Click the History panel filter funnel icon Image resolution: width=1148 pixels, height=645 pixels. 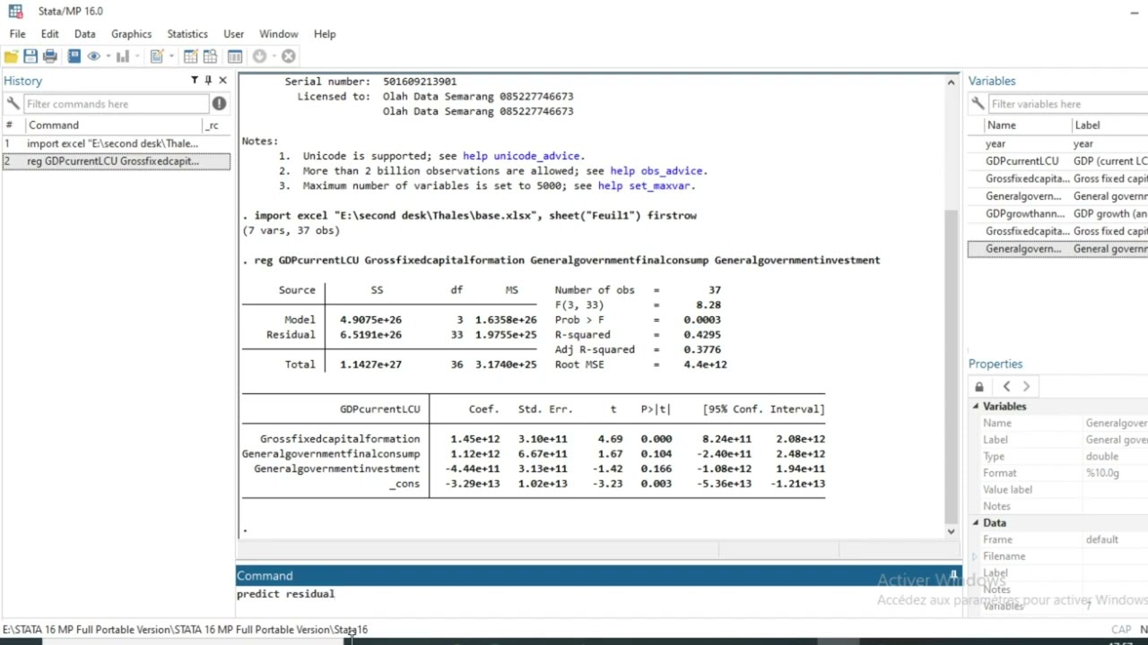[195, 81]
